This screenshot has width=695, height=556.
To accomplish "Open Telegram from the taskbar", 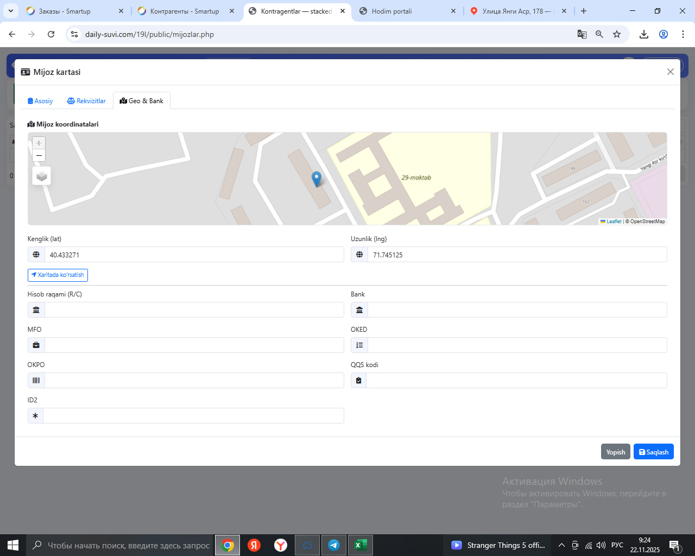I will (334, 545).
